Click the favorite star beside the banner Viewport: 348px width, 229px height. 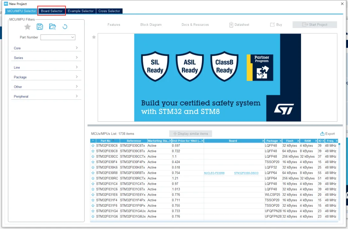tap(94, 37)
